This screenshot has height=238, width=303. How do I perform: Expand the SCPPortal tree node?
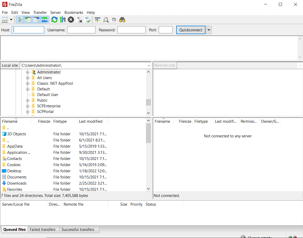(x=28, y=112)
